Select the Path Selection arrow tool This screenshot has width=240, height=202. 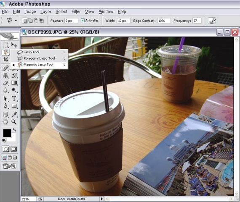point(5,99)
